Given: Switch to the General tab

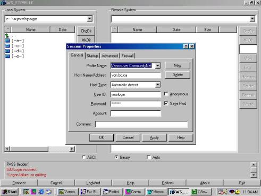Looking at the screenshot, I should click(77, 55).
